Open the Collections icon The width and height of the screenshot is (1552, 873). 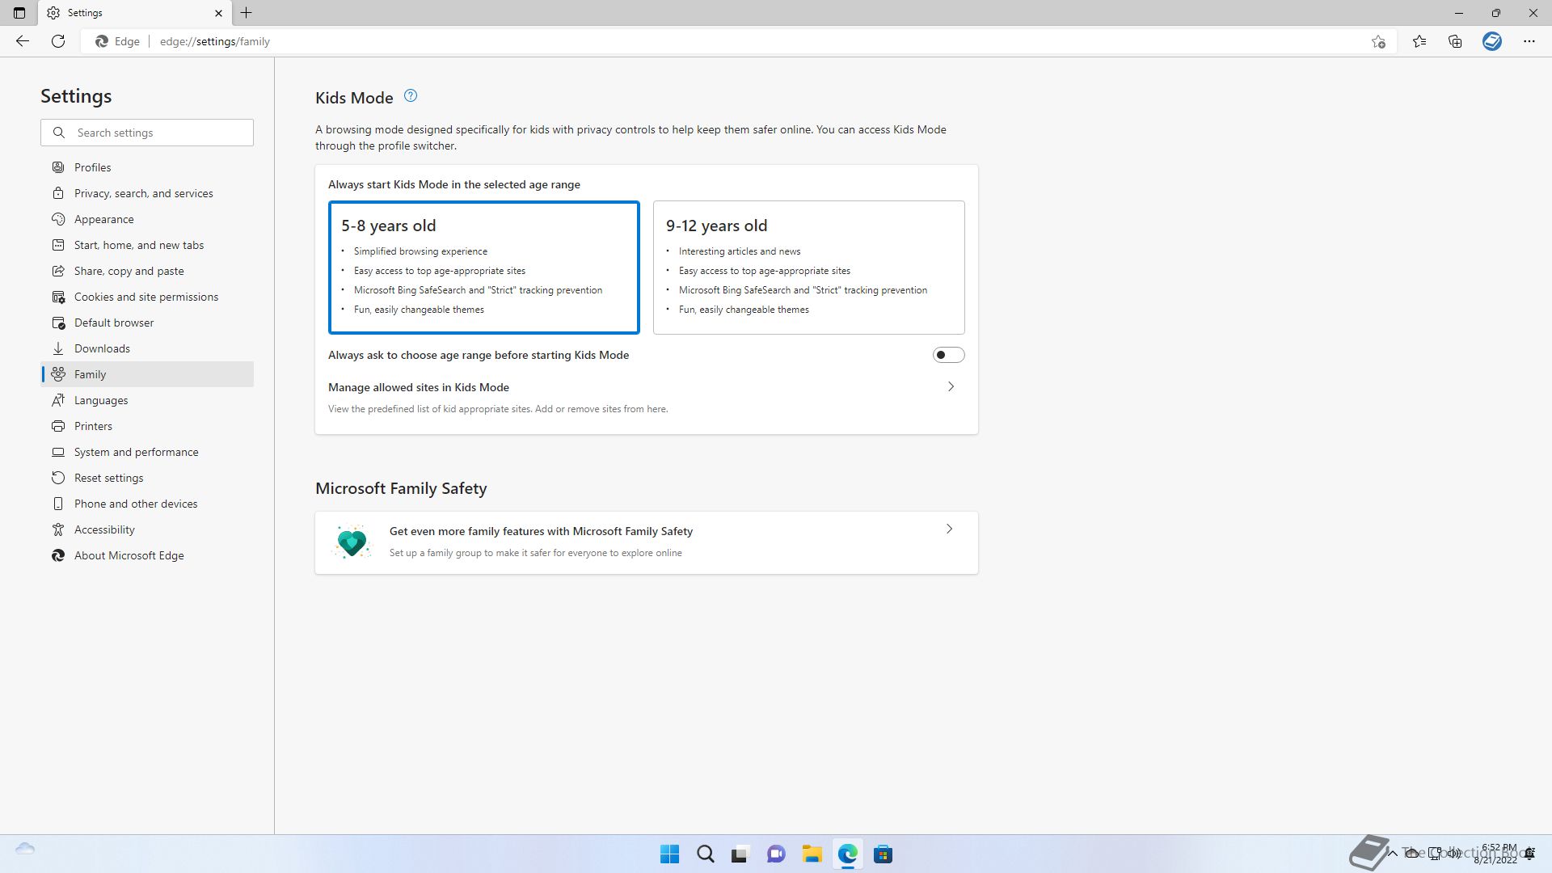1455,41
